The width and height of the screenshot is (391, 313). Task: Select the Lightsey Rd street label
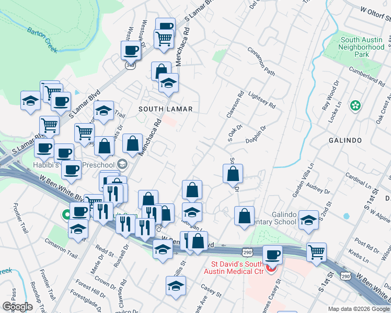[x=262, y=100]
